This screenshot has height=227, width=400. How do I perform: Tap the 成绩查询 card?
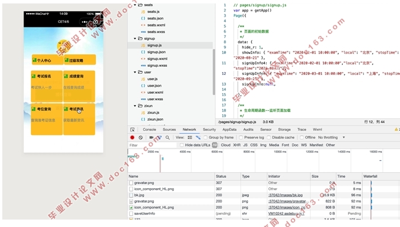click(x=79, y=86)
